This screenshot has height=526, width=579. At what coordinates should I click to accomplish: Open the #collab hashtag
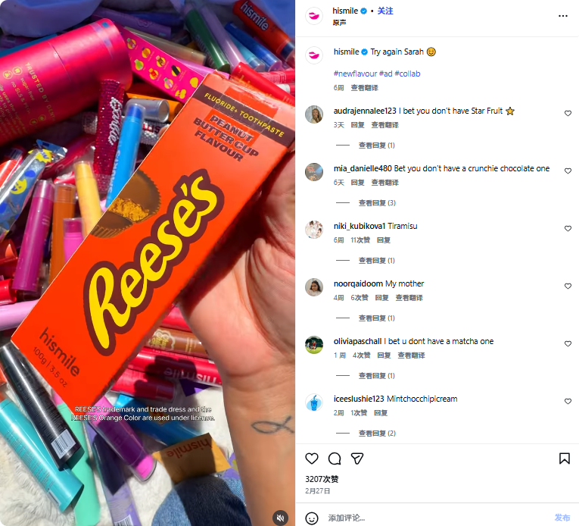click(x=407, y=74)
